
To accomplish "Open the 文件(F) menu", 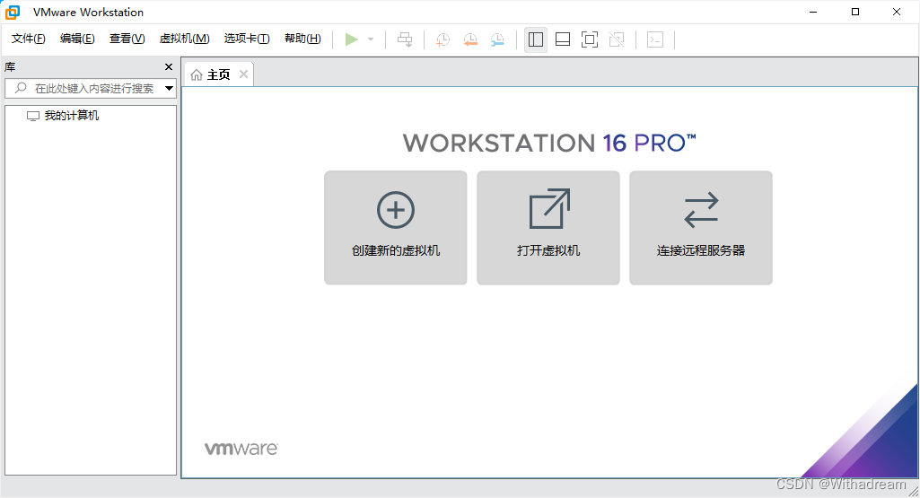I will (x=28, y=39).
